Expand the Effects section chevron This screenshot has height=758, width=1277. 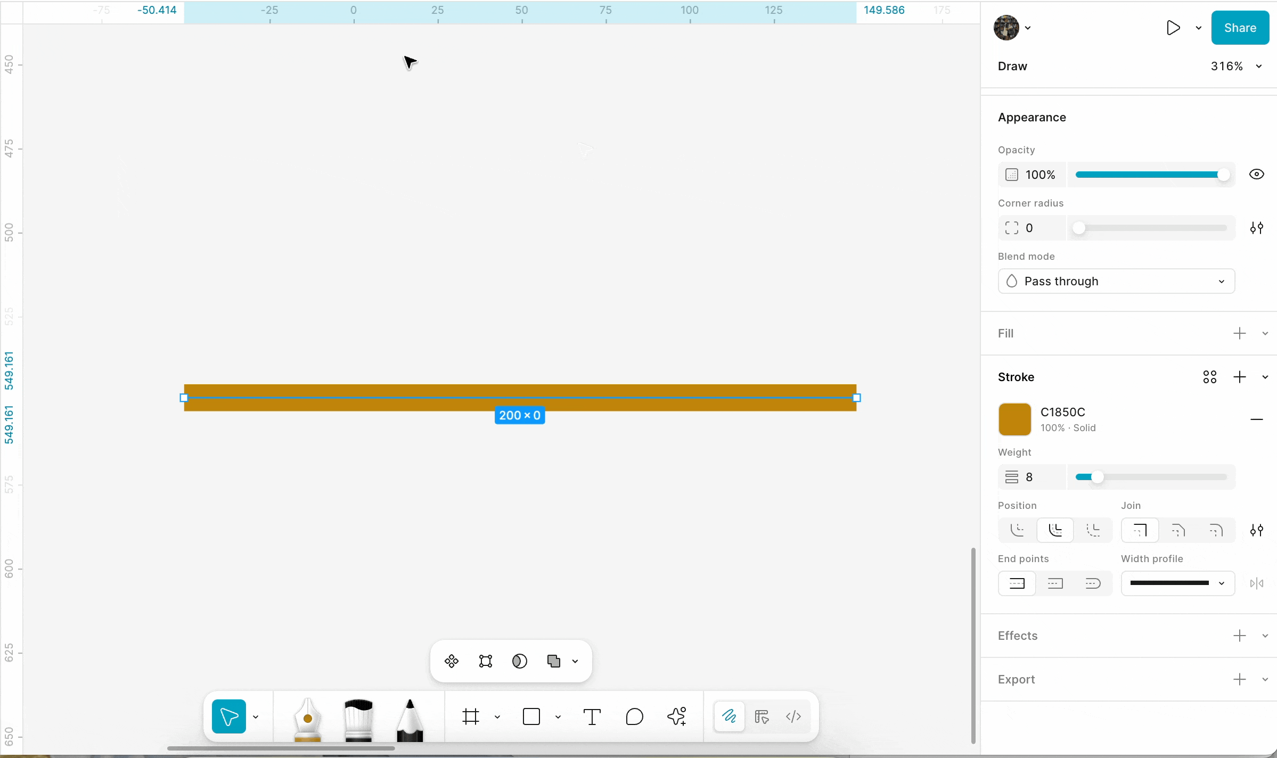pos(1265,636)
